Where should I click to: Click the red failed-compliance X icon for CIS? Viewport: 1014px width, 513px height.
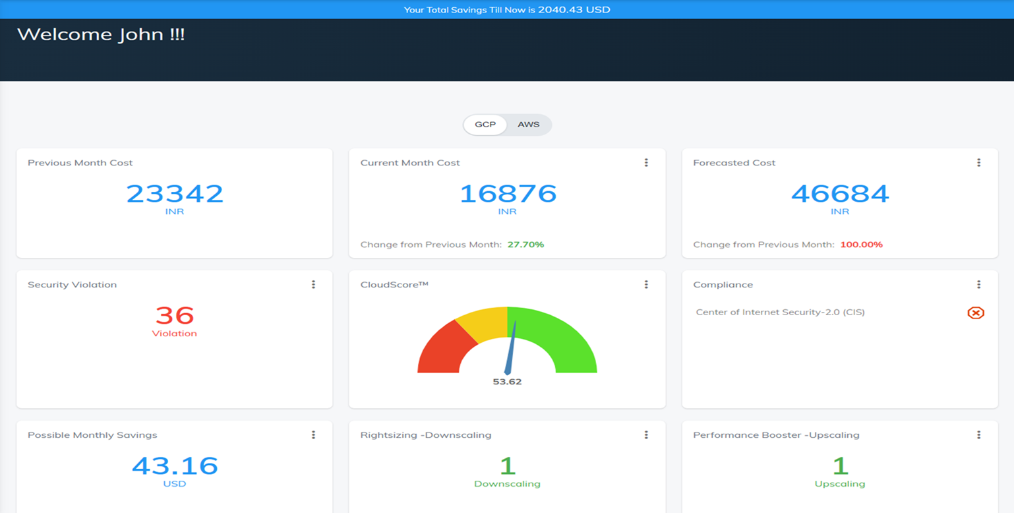(x=976, y=313)
